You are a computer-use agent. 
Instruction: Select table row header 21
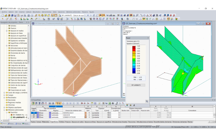coord(34,117)
